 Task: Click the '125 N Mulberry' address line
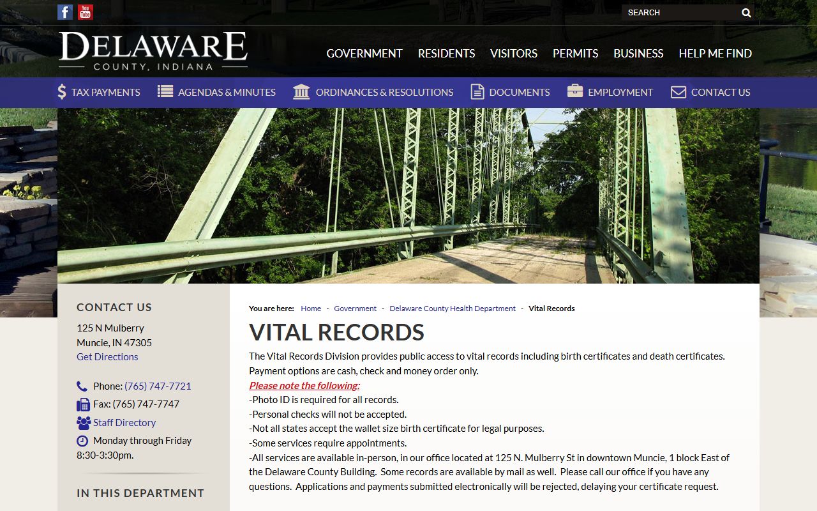pos(110,328)
